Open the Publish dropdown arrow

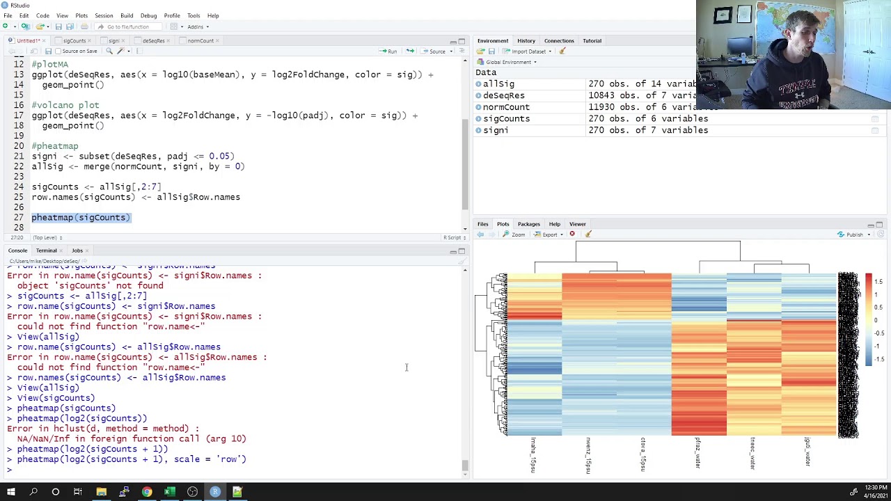(x=869, y=234)
